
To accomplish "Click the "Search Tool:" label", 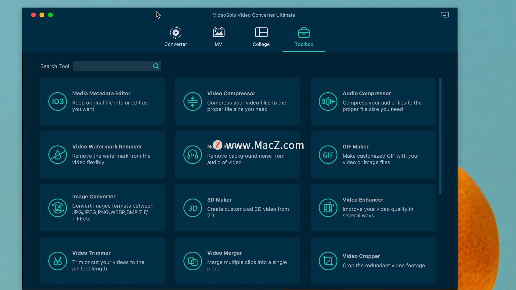I will pyautogui.click(x=55, y=66).
